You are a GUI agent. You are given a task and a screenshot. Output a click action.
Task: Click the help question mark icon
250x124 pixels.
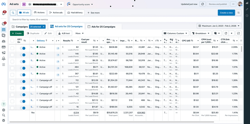click(4, 104)
